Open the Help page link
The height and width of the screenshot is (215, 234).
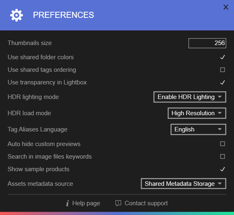point(86,203)
